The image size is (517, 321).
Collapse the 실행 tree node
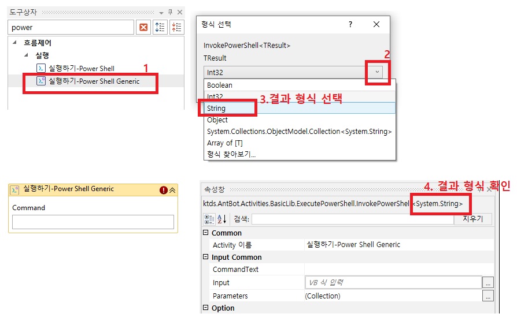pos(25,55)
